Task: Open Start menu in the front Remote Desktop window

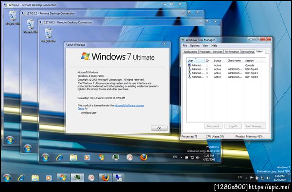Action: tap(45, 157)
